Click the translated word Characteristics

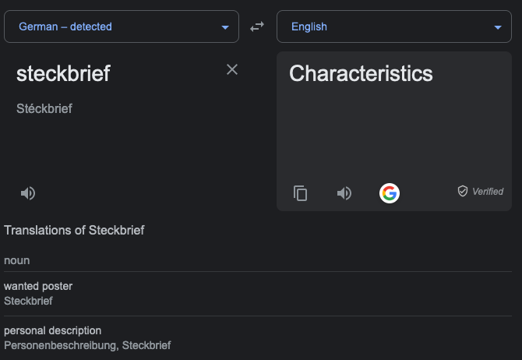click(x=361, y=74)
